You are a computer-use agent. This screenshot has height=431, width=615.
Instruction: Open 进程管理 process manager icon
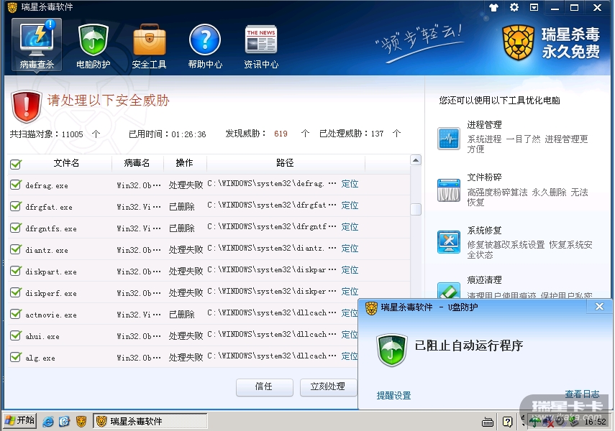449,139
